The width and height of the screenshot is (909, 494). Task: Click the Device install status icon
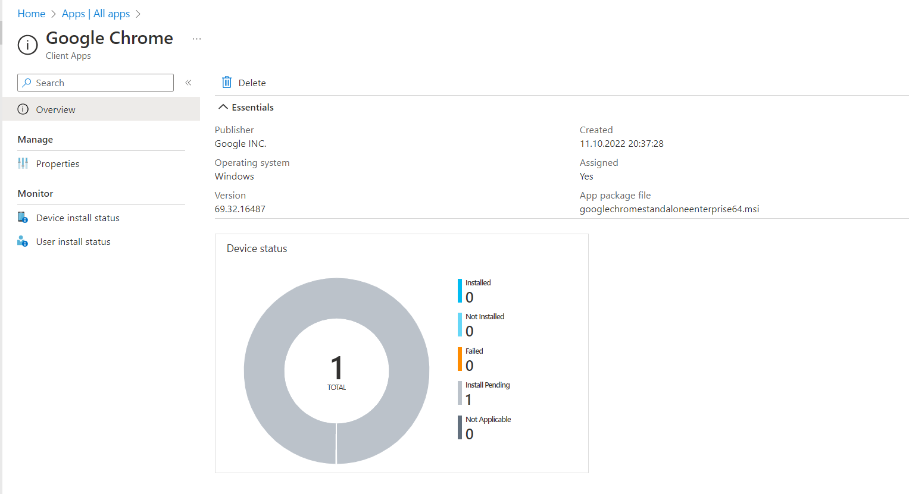(23, 218)
